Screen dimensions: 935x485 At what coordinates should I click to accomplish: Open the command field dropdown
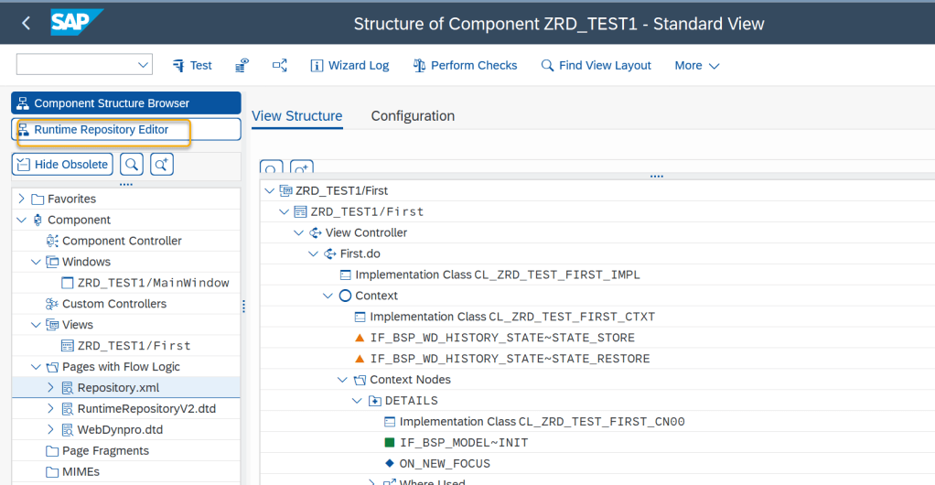pos(143,65)
